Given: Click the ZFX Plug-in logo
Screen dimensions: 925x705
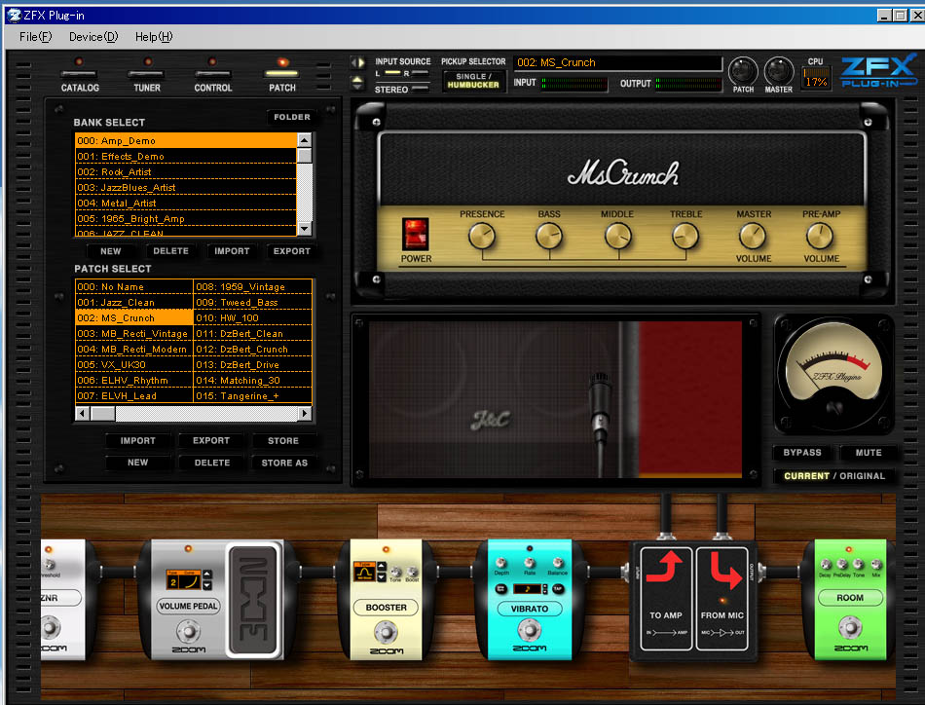Looking at the screenshot, I should 878,71.
